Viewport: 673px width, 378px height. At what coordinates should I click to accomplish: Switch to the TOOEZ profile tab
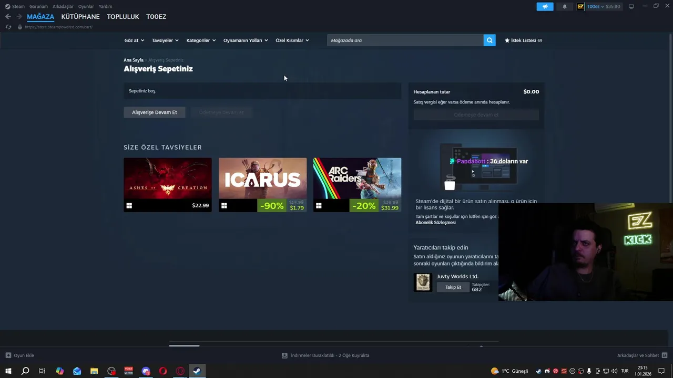[156, 17]
